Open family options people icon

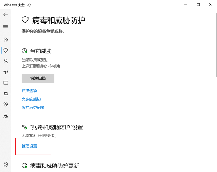tap(5, 116)
